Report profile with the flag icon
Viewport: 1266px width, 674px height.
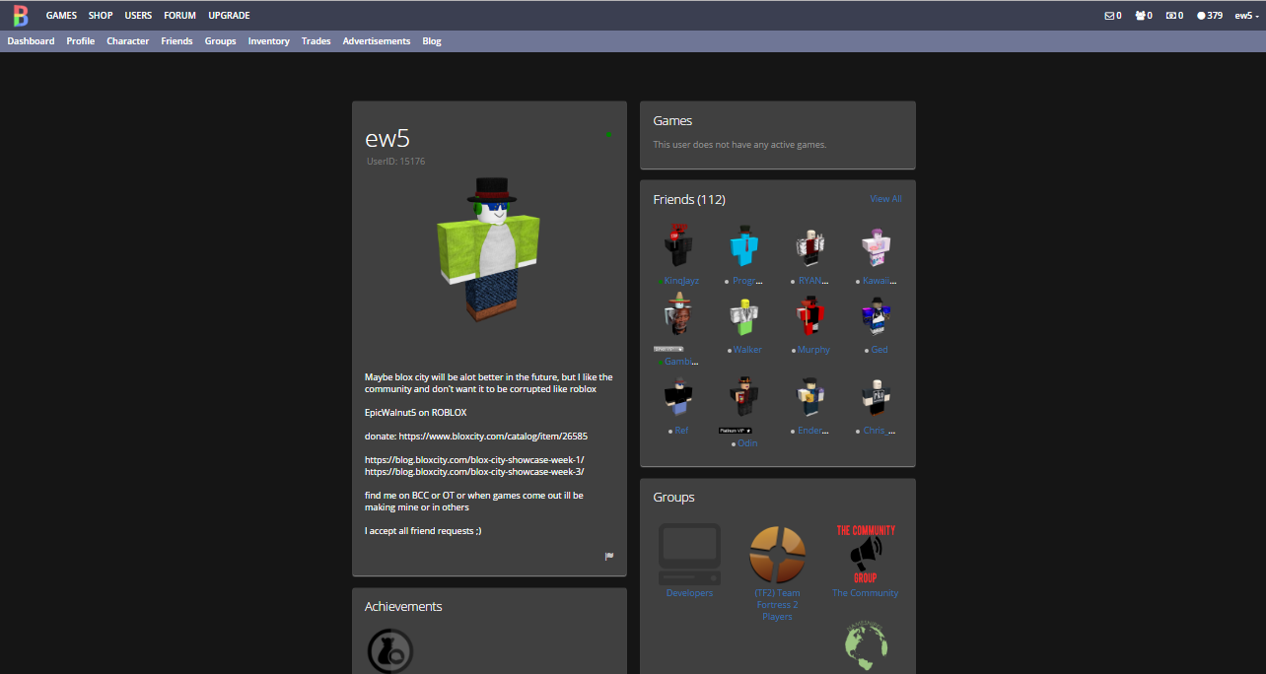[609, 557]
